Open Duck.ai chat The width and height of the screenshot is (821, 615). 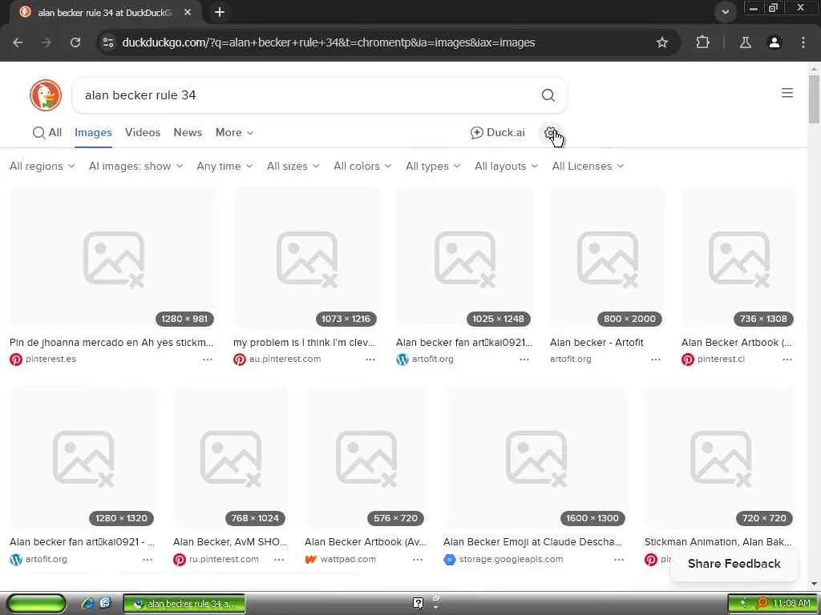coord(497,133)
